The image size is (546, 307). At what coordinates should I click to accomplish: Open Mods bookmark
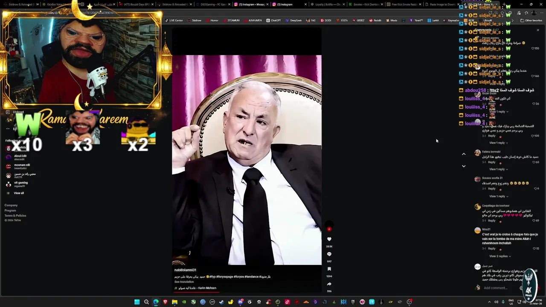[392, 20]
